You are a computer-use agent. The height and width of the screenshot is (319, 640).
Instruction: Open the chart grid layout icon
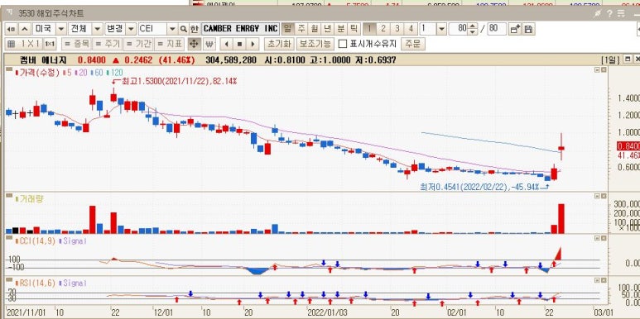11,44
